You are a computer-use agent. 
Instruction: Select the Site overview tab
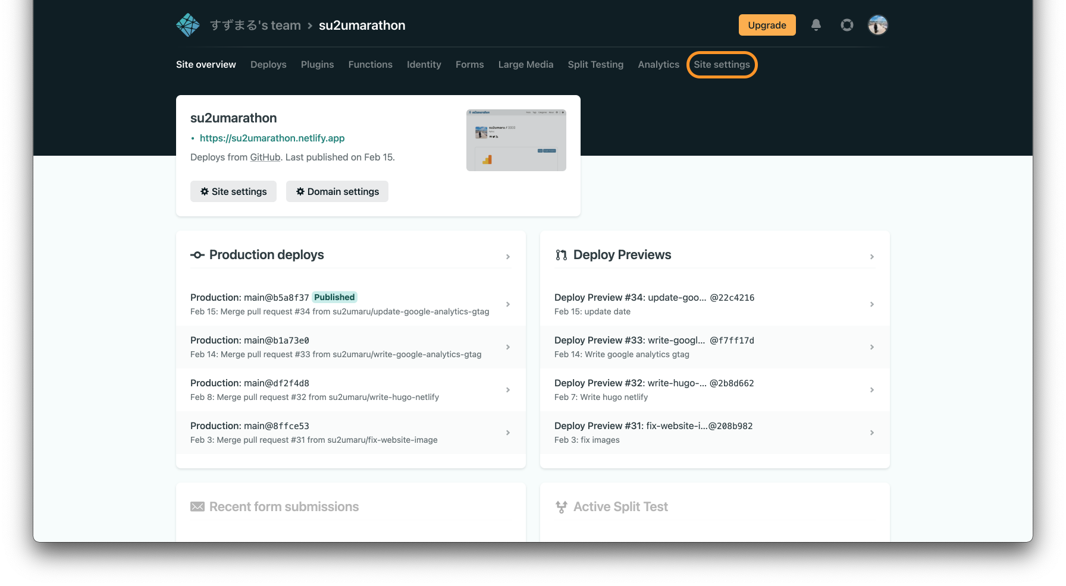tap(206, 64)
